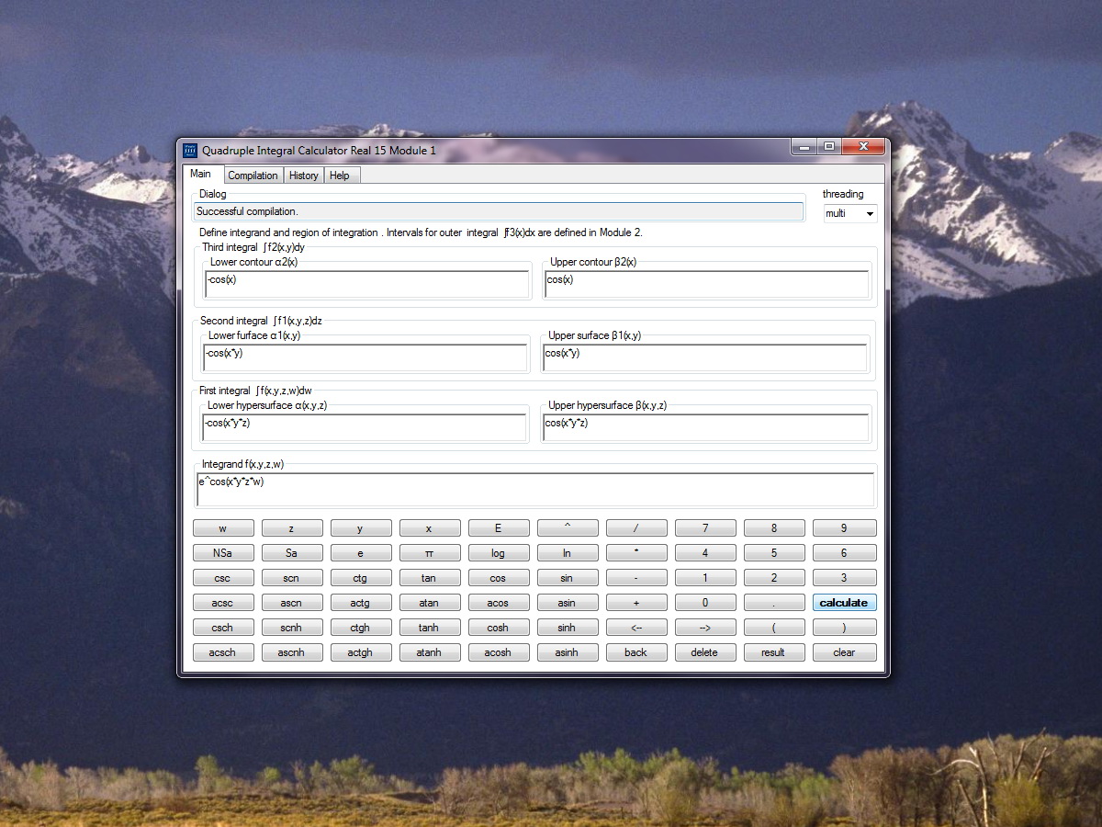Click the Upper contour β2(x) input field

pos(707,285)
